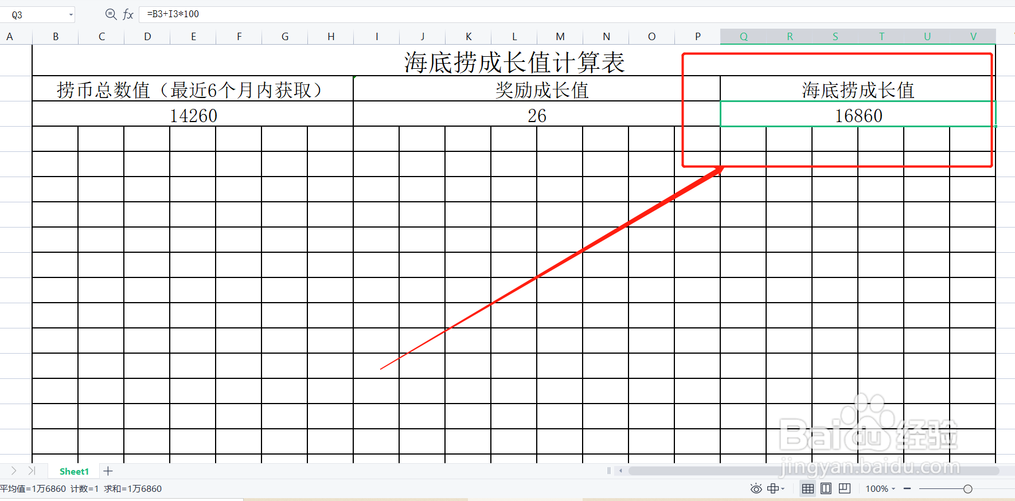This screenshot has height=501, width=1015.
Task: Select column R header
Action: point(790,37)
